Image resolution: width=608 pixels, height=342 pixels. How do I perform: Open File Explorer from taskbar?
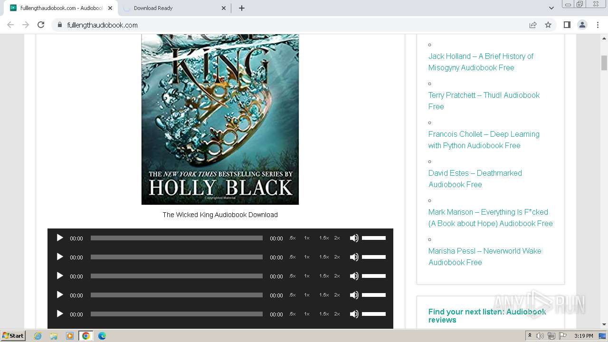(x=54, y=336)
